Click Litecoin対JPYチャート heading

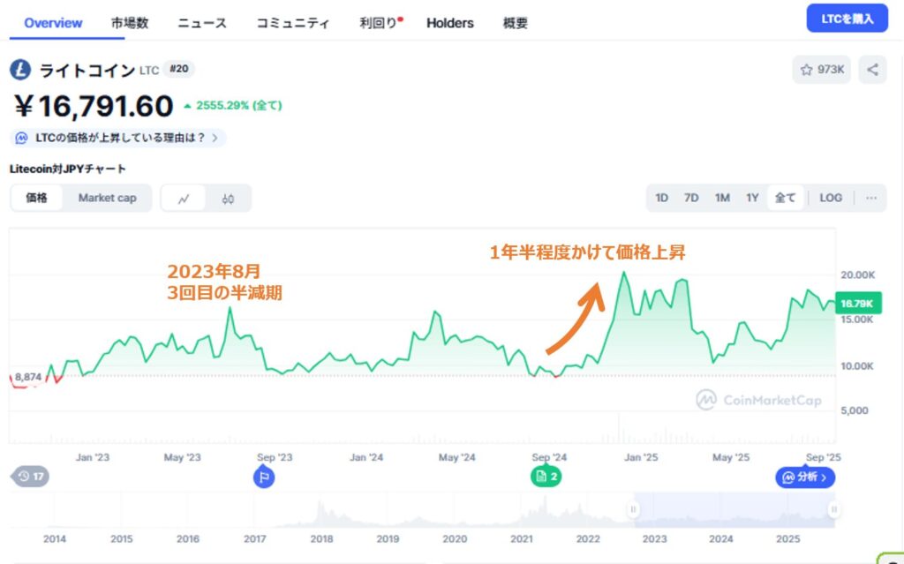click(x=68, y=169)
